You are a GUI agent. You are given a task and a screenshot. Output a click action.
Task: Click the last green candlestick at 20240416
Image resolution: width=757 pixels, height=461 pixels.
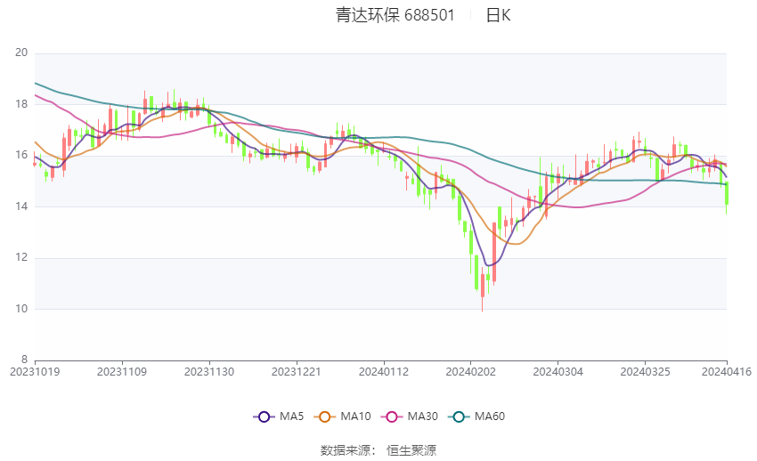[727, 193]
